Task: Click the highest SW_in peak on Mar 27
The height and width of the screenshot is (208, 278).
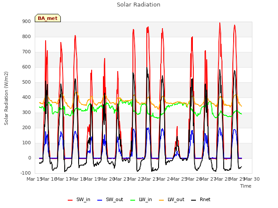Action: 220,23
